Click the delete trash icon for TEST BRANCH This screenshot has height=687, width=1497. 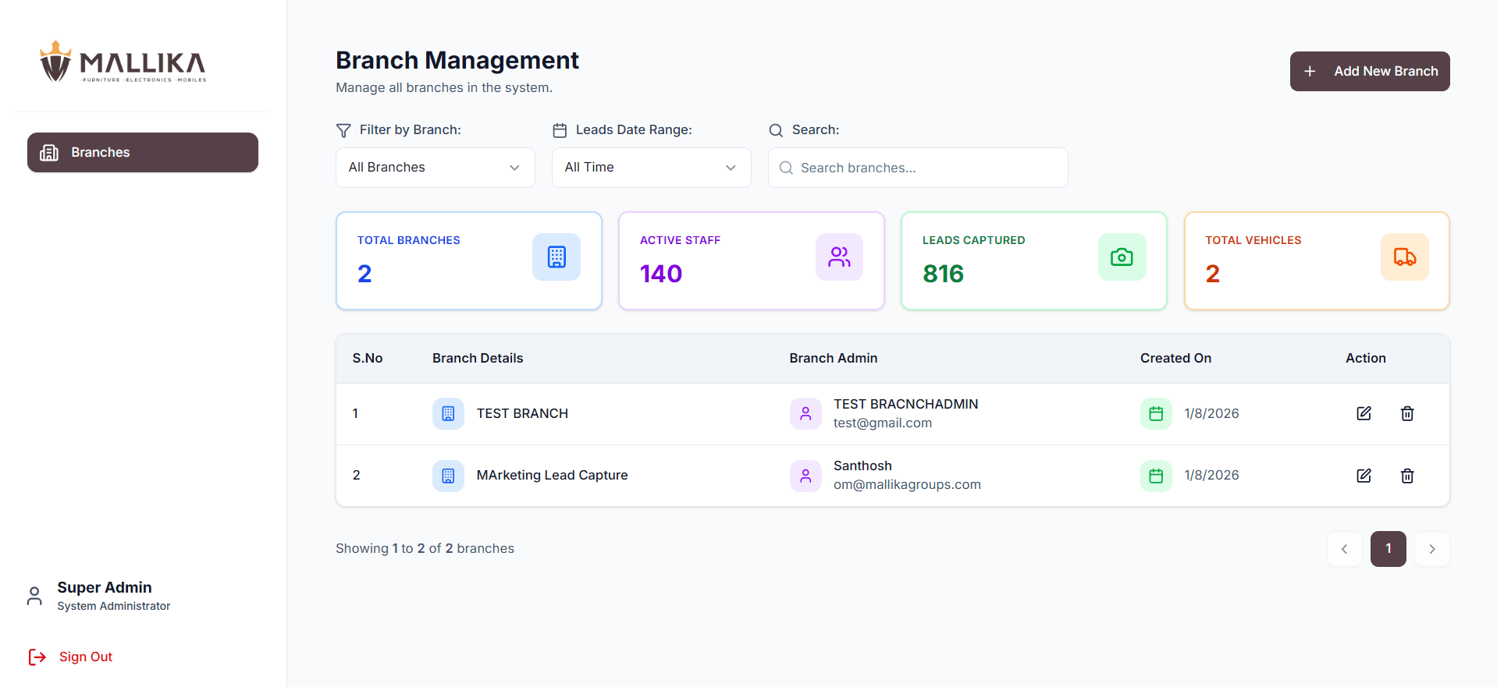1406,413
